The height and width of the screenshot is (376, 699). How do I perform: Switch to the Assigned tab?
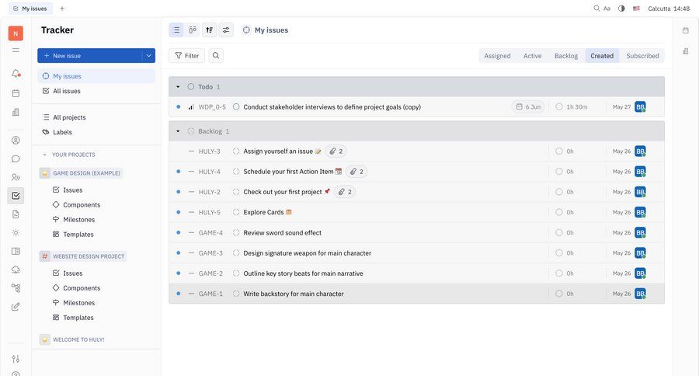pyautogui.click(x=497, y=56)
